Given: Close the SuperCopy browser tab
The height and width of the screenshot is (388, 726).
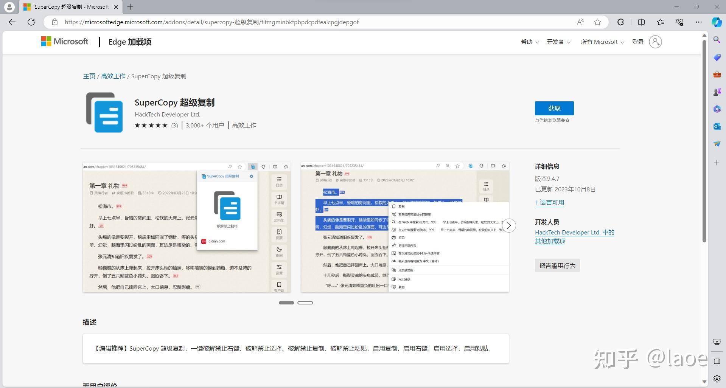Looking at the screenshot, I should click(x=116, y=7).
